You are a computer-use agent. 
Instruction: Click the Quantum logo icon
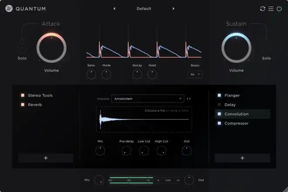pos(9,8)
